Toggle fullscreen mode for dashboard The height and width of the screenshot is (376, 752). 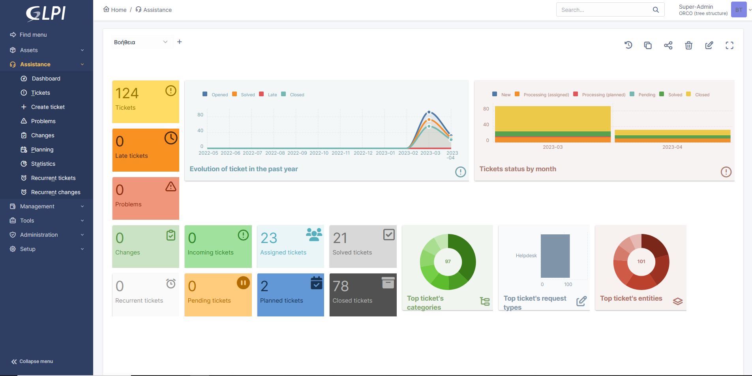[729, 45]
